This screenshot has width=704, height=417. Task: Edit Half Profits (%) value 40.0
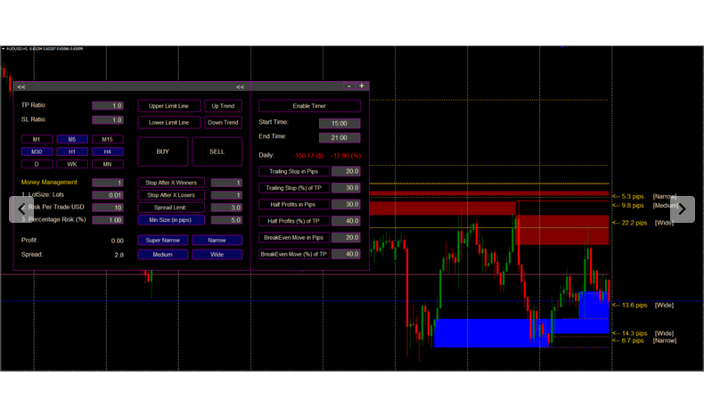[x=346, y=221]
